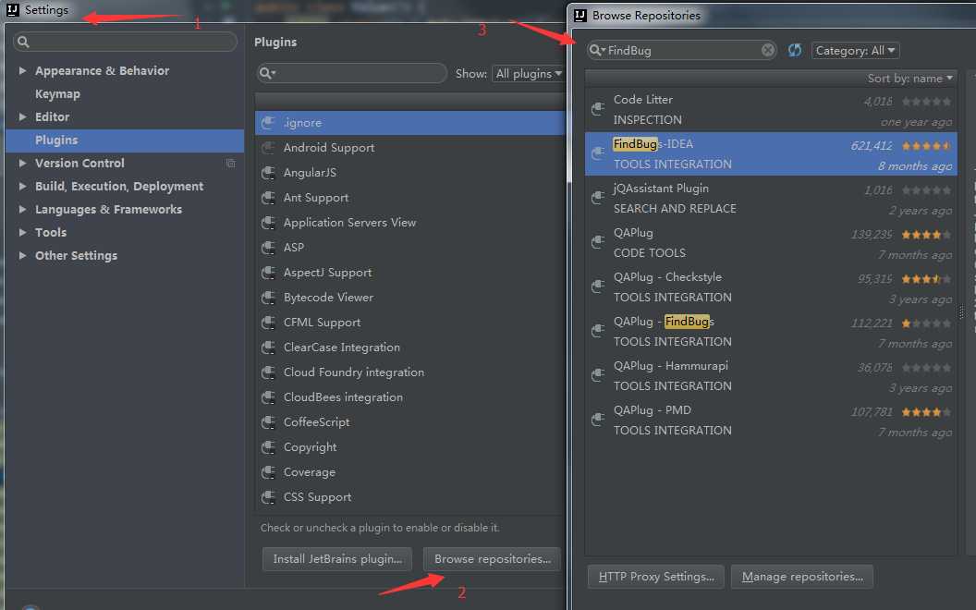Click the CoffeeScript plugin icon

[268, 421]
